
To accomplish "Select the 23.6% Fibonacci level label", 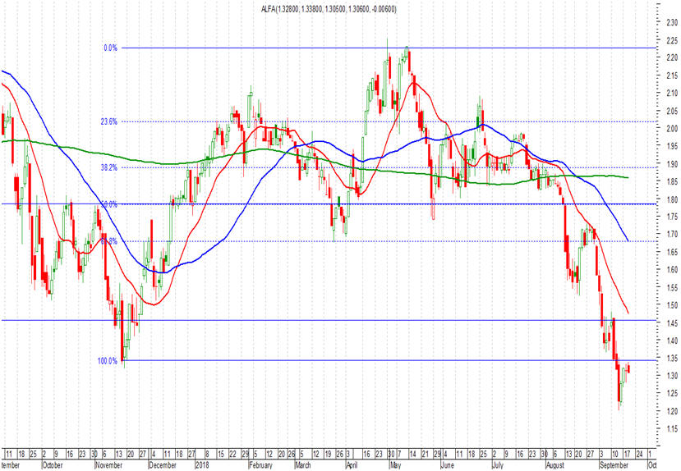I will pyautogui.click(x=109, y=122).
